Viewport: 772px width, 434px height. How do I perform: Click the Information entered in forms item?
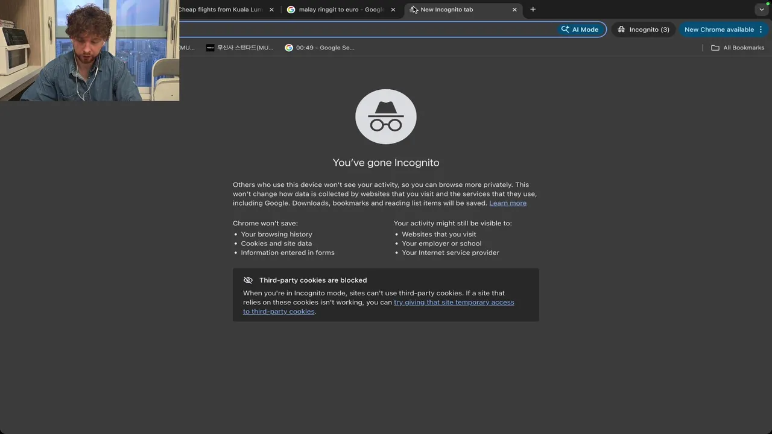point(288,253)
